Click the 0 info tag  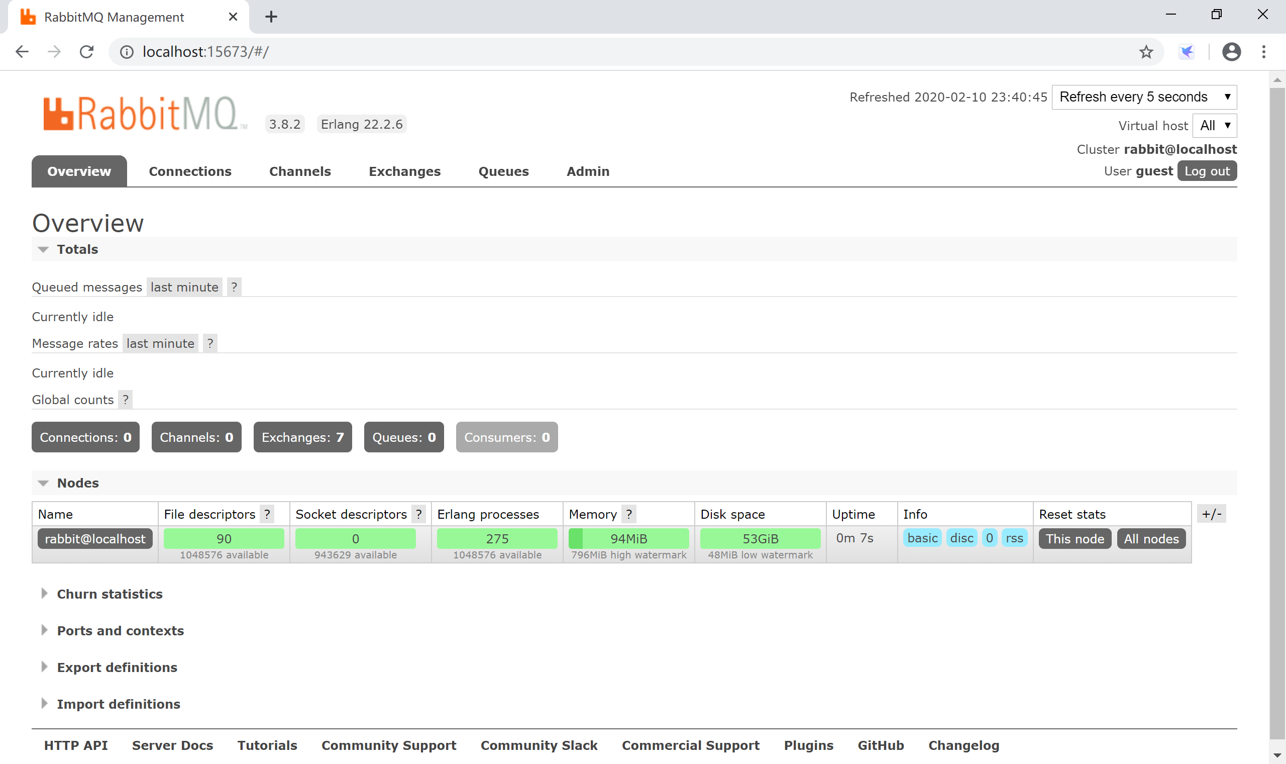(989, 538)
